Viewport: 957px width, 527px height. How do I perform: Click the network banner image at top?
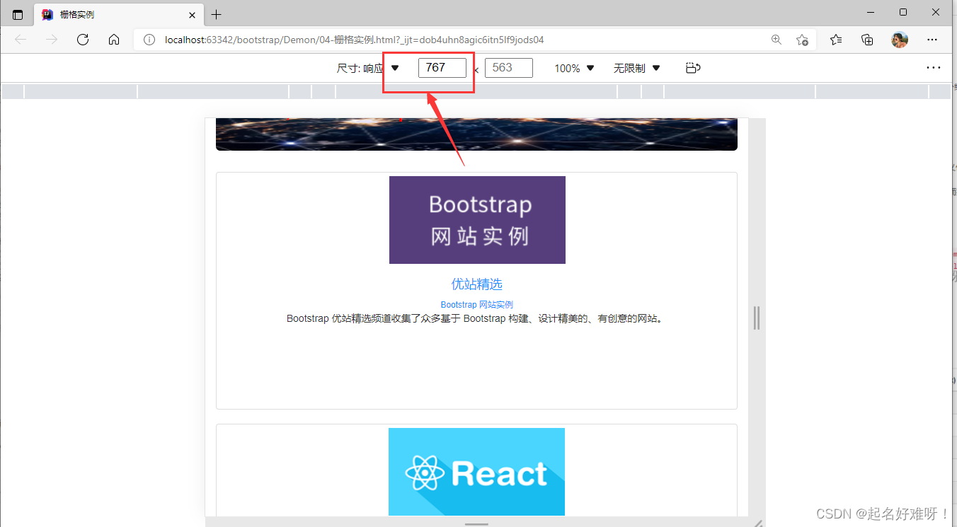[476, 134]
